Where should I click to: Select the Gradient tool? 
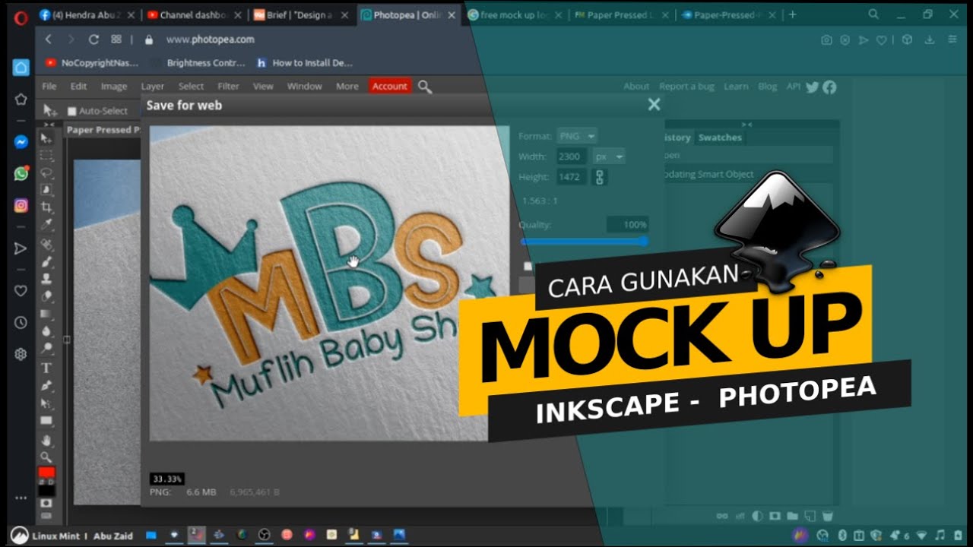(46, 314)
